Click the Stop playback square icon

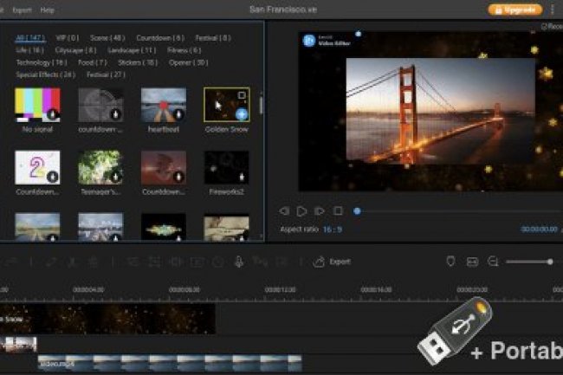(338, 210)
